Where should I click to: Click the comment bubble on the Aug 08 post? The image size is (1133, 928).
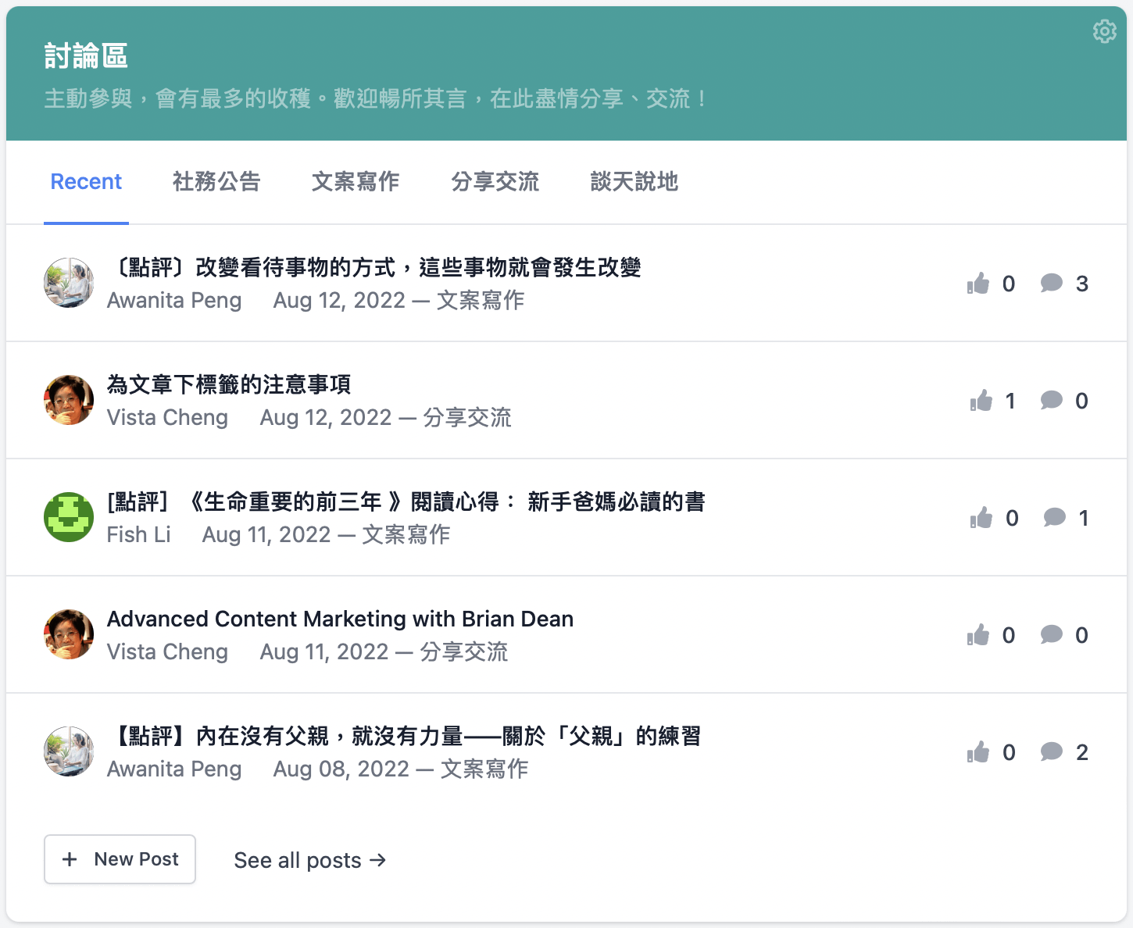(1052, 751)
